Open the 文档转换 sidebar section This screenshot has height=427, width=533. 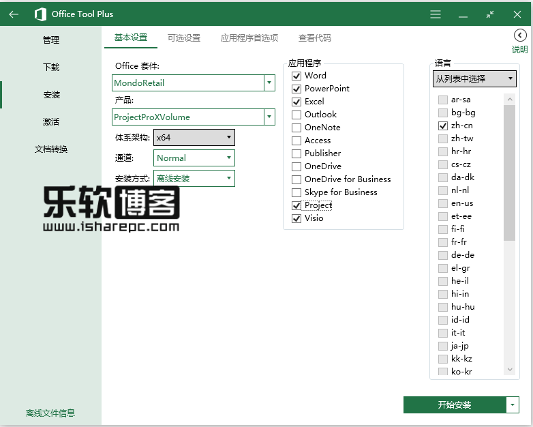(x=51, y=149)
